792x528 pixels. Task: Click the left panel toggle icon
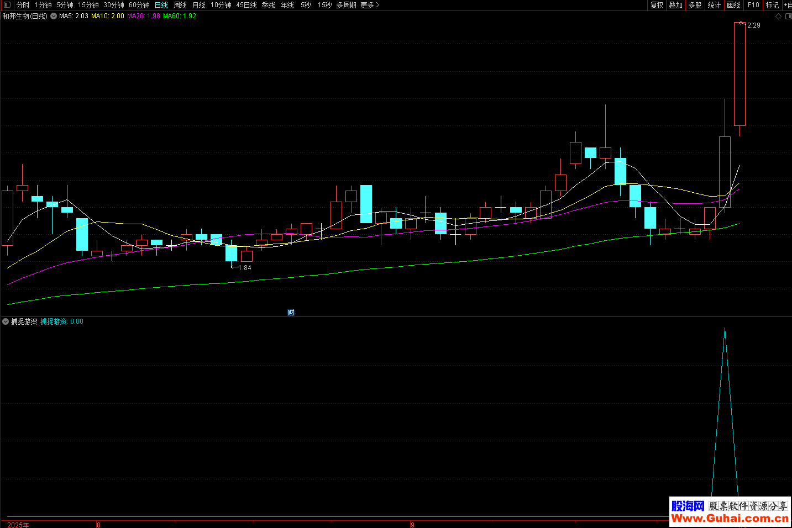point(7,5)
